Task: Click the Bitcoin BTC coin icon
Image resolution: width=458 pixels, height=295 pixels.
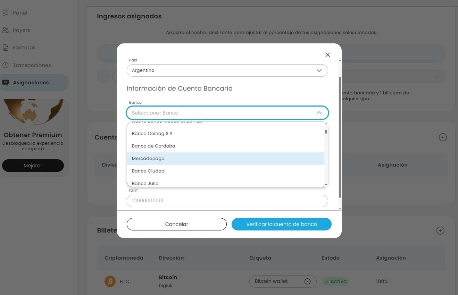Action: pos(110,281)
